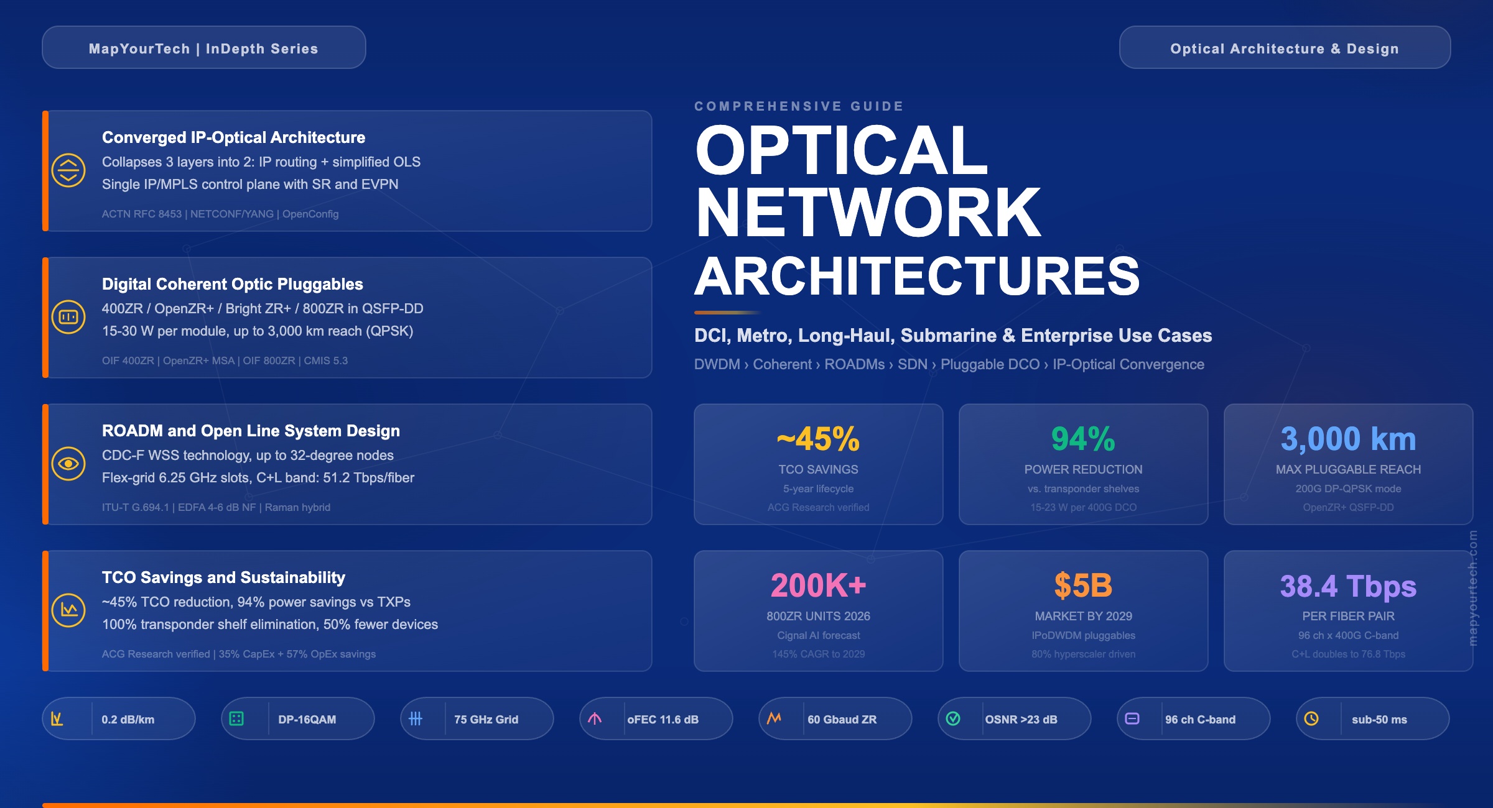Image resolution: width=1493 pixels, height=808 pixels.
Task: Click the 145% CAGR to 2029 text
Action: click(819, 654)
